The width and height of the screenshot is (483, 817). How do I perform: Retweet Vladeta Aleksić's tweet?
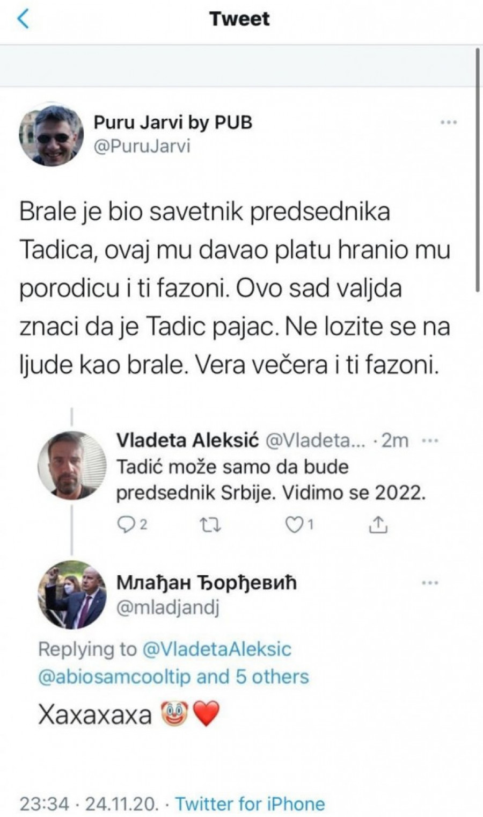click(210, 524)
